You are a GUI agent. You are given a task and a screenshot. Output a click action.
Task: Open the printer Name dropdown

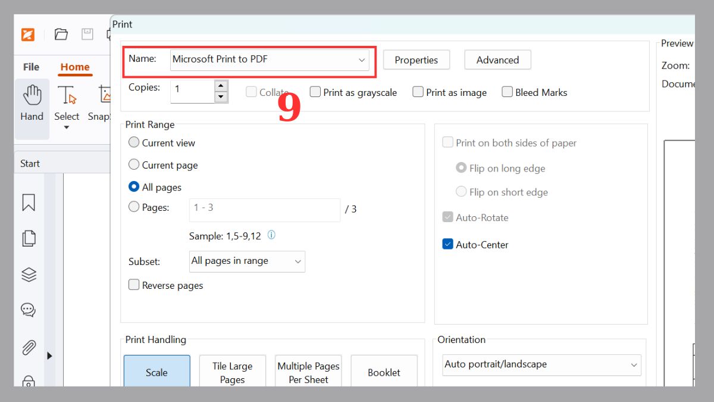pos(270,60)
